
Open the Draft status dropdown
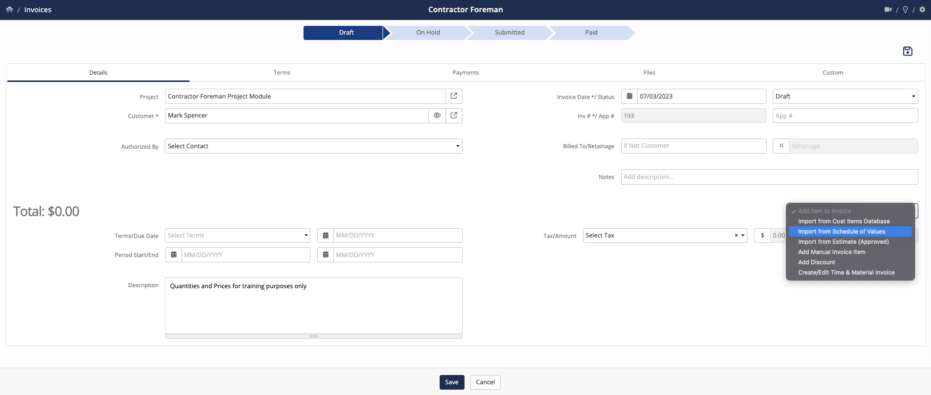click(x=845, y=96)
